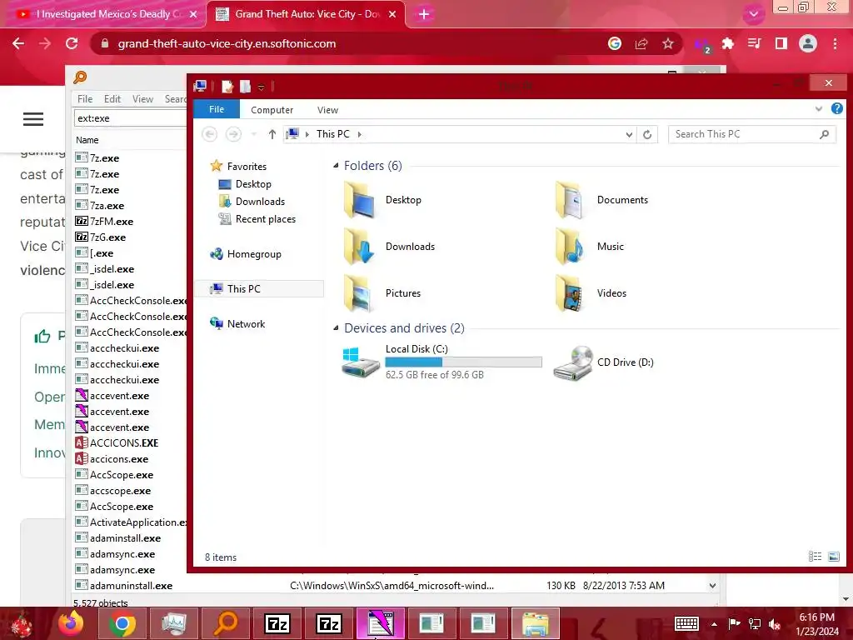853x640 pixels.
Task: Click the muted volume tray icon
Action: 775,623
